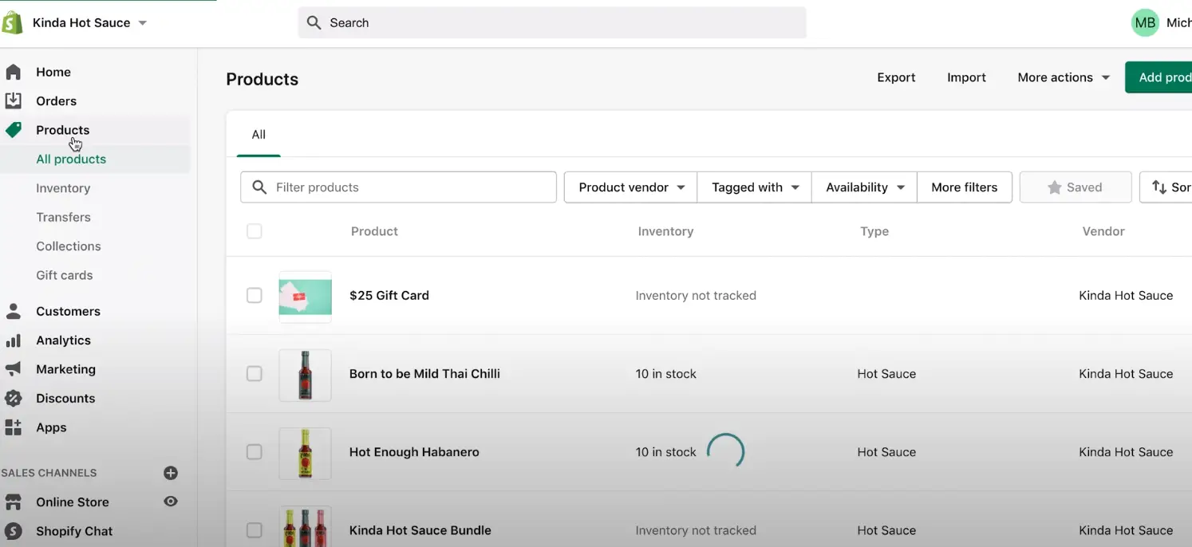
Task: Open Shopify Chat sales channel
Action: click(74, 531)
